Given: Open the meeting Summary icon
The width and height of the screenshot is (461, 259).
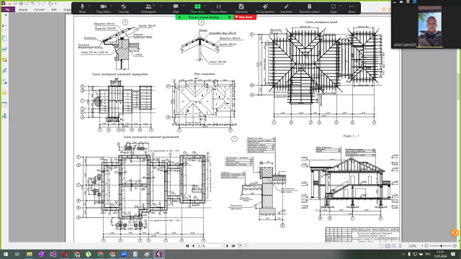Looking at the screenshot, I should [x=241, y=8].
